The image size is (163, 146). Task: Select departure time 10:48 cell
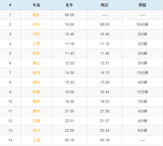(69, 34)
